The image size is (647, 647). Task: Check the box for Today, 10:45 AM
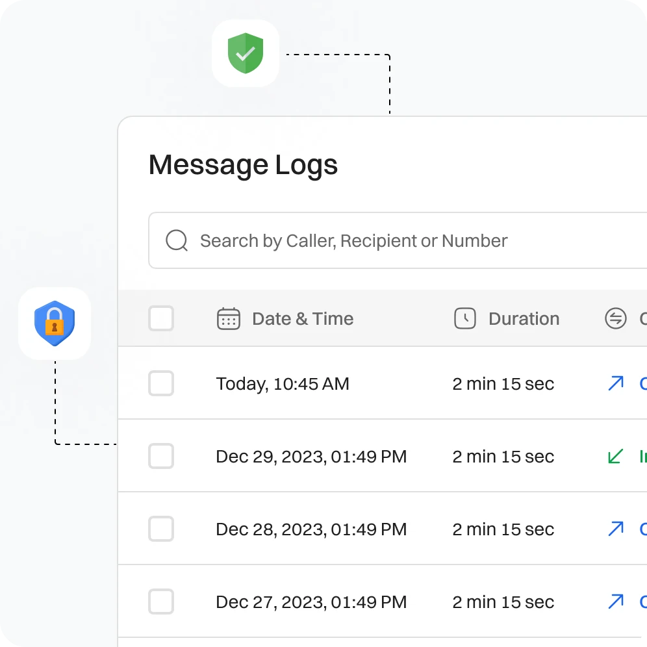click(x=161, y=383)
